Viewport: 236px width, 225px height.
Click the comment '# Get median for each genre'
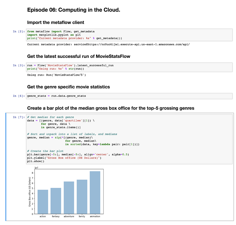pyautogui.click(x=50, y=117)
